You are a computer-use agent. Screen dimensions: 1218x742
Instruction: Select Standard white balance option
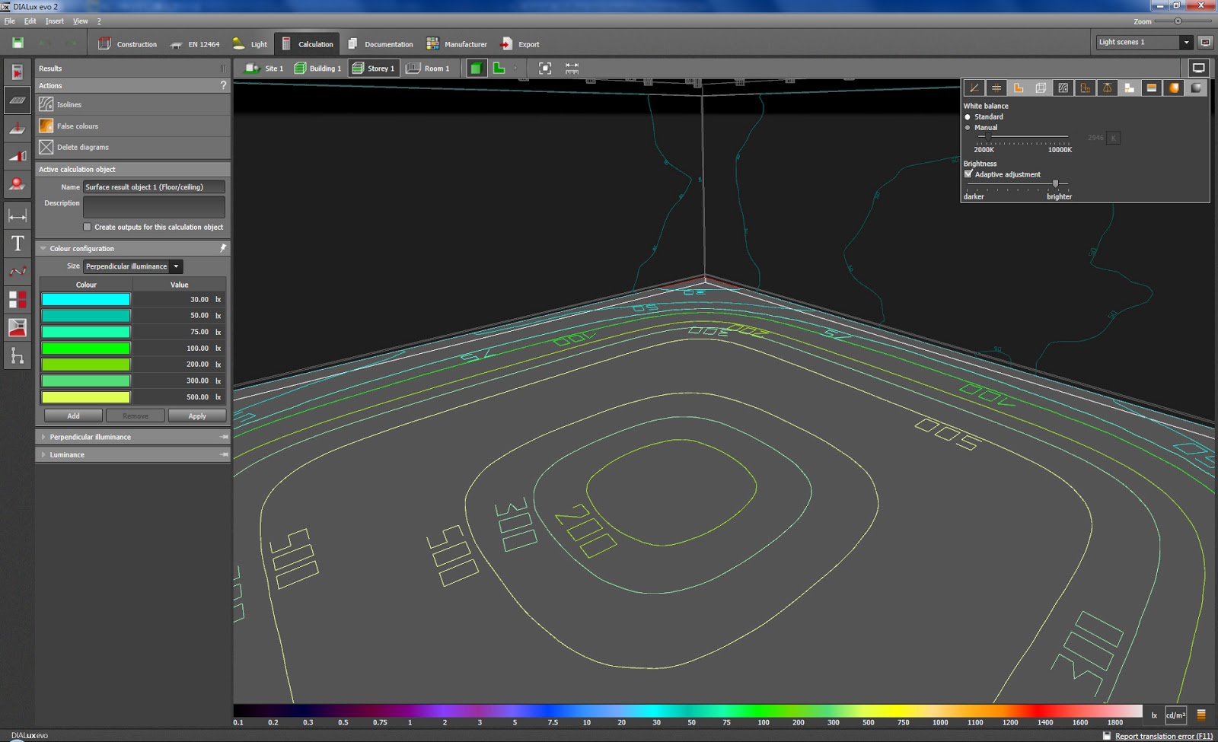[968, 117]
